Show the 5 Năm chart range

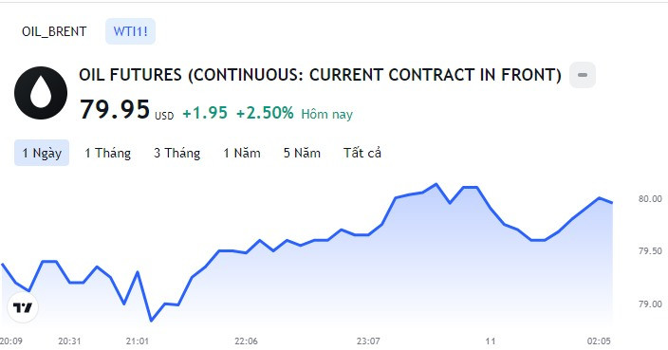[302, 153]
